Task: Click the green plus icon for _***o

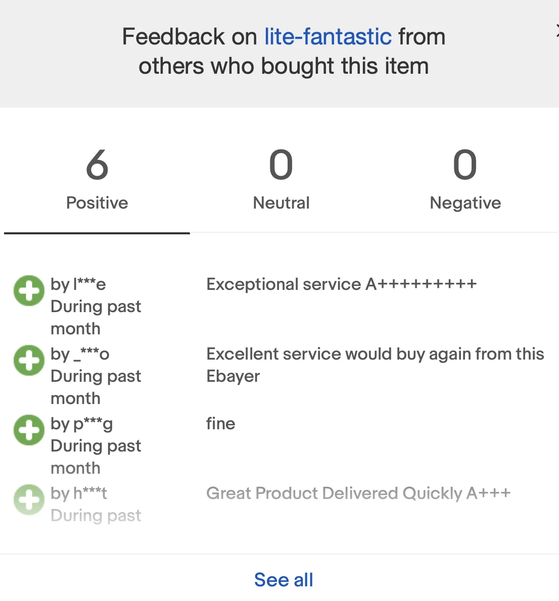Action: (29, 360)
